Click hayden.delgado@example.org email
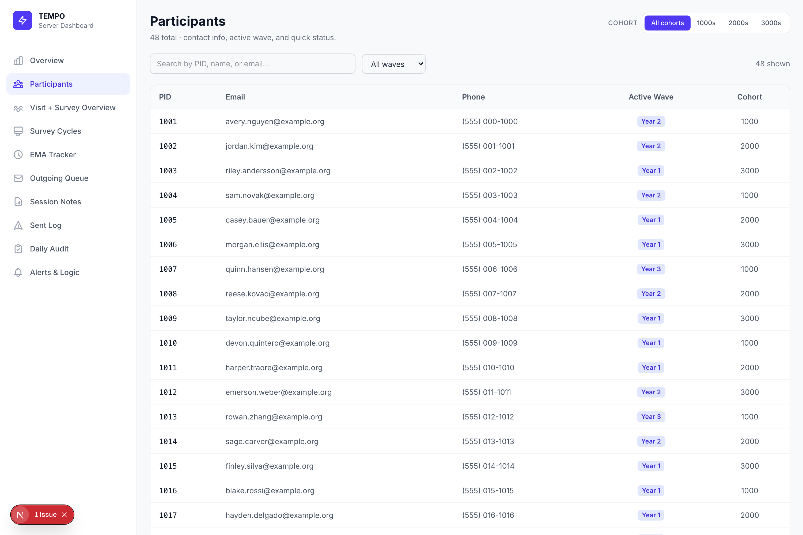 (279, 515)
